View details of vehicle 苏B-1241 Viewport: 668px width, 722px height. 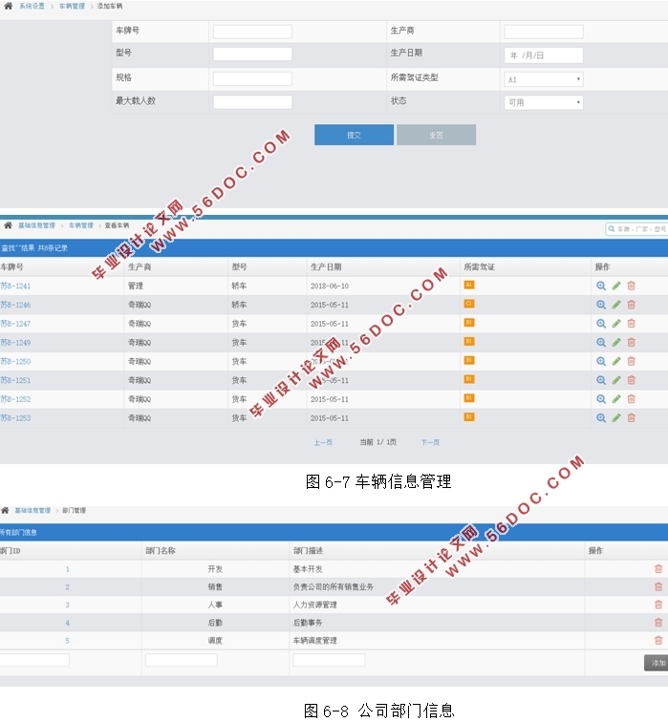(x=601, y=286)
